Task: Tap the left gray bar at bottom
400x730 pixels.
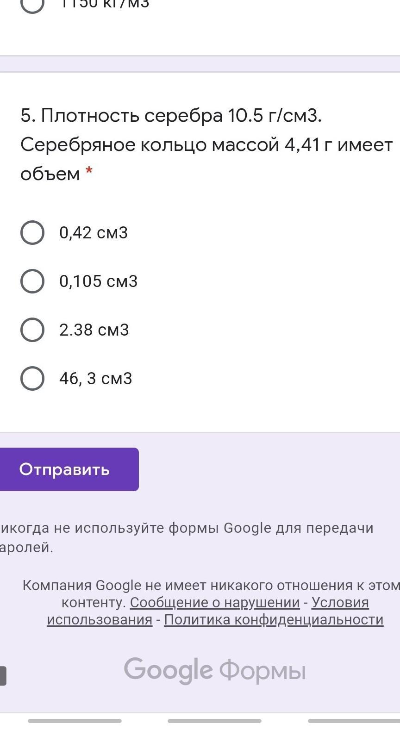Action: tap(75, 721)
